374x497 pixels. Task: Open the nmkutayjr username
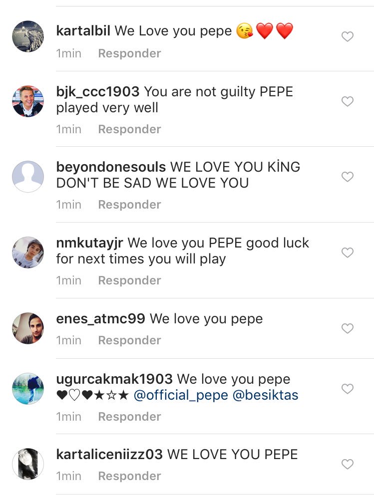point(90,243)
